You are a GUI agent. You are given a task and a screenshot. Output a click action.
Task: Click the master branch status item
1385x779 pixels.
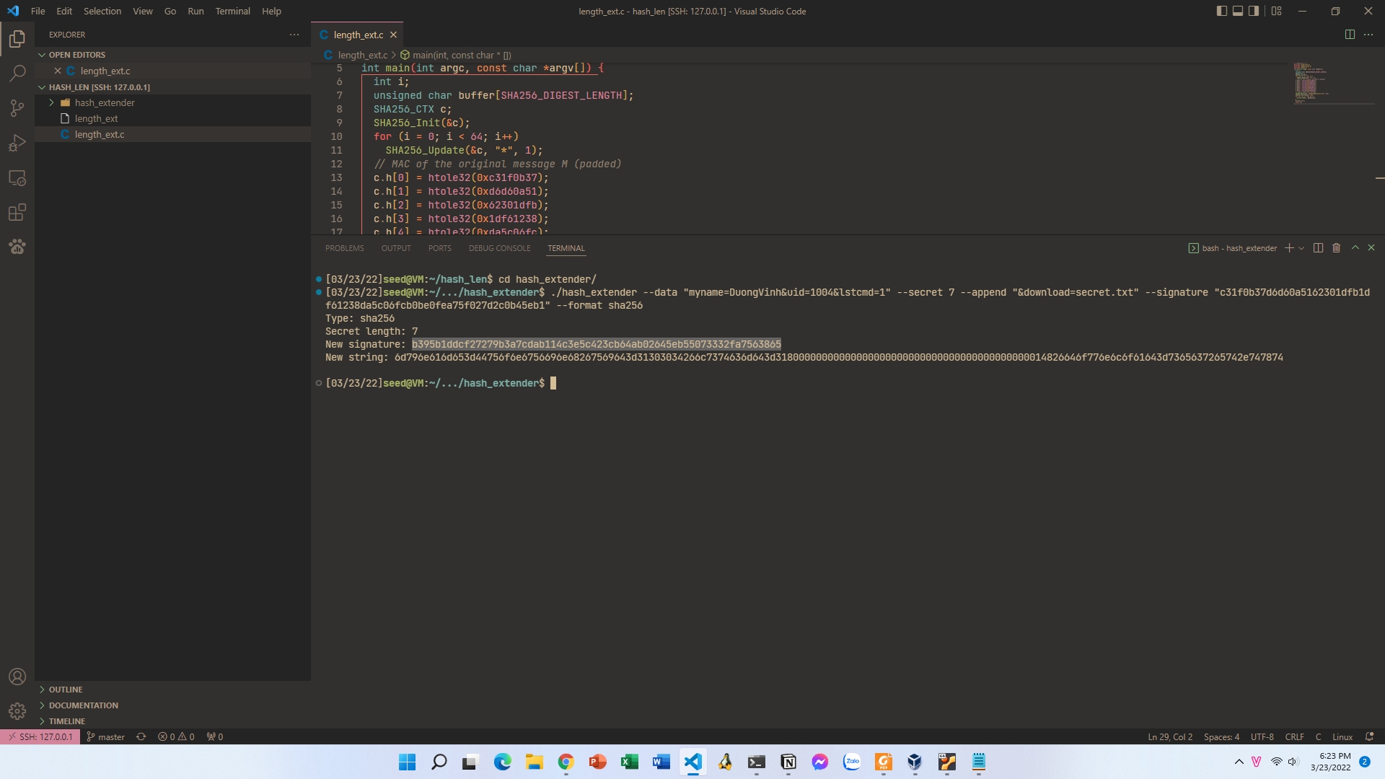[x=105, y=736]
